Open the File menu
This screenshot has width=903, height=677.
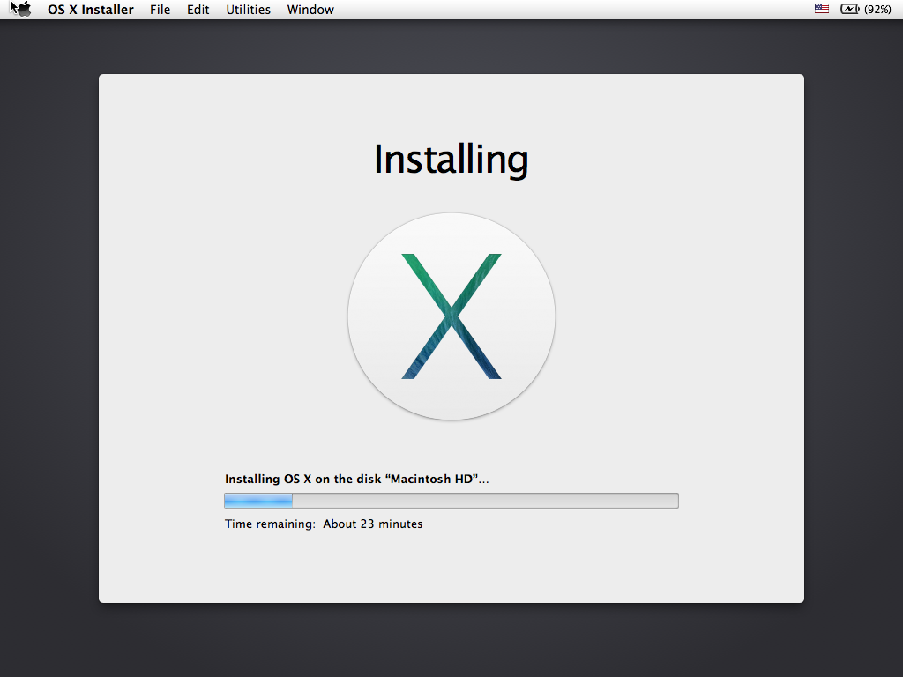click(160, 10)
